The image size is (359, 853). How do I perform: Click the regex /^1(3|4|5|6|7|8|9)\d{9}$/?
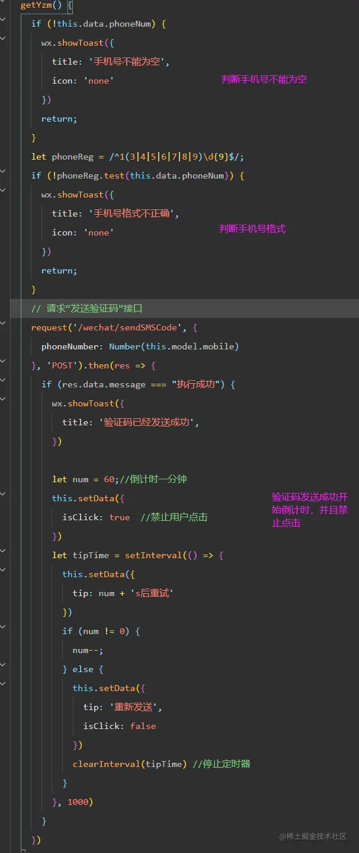174,157
